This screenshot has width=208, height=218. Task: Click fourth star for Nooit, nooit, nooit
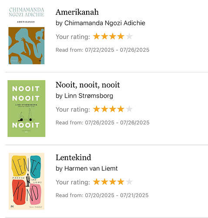121,109
